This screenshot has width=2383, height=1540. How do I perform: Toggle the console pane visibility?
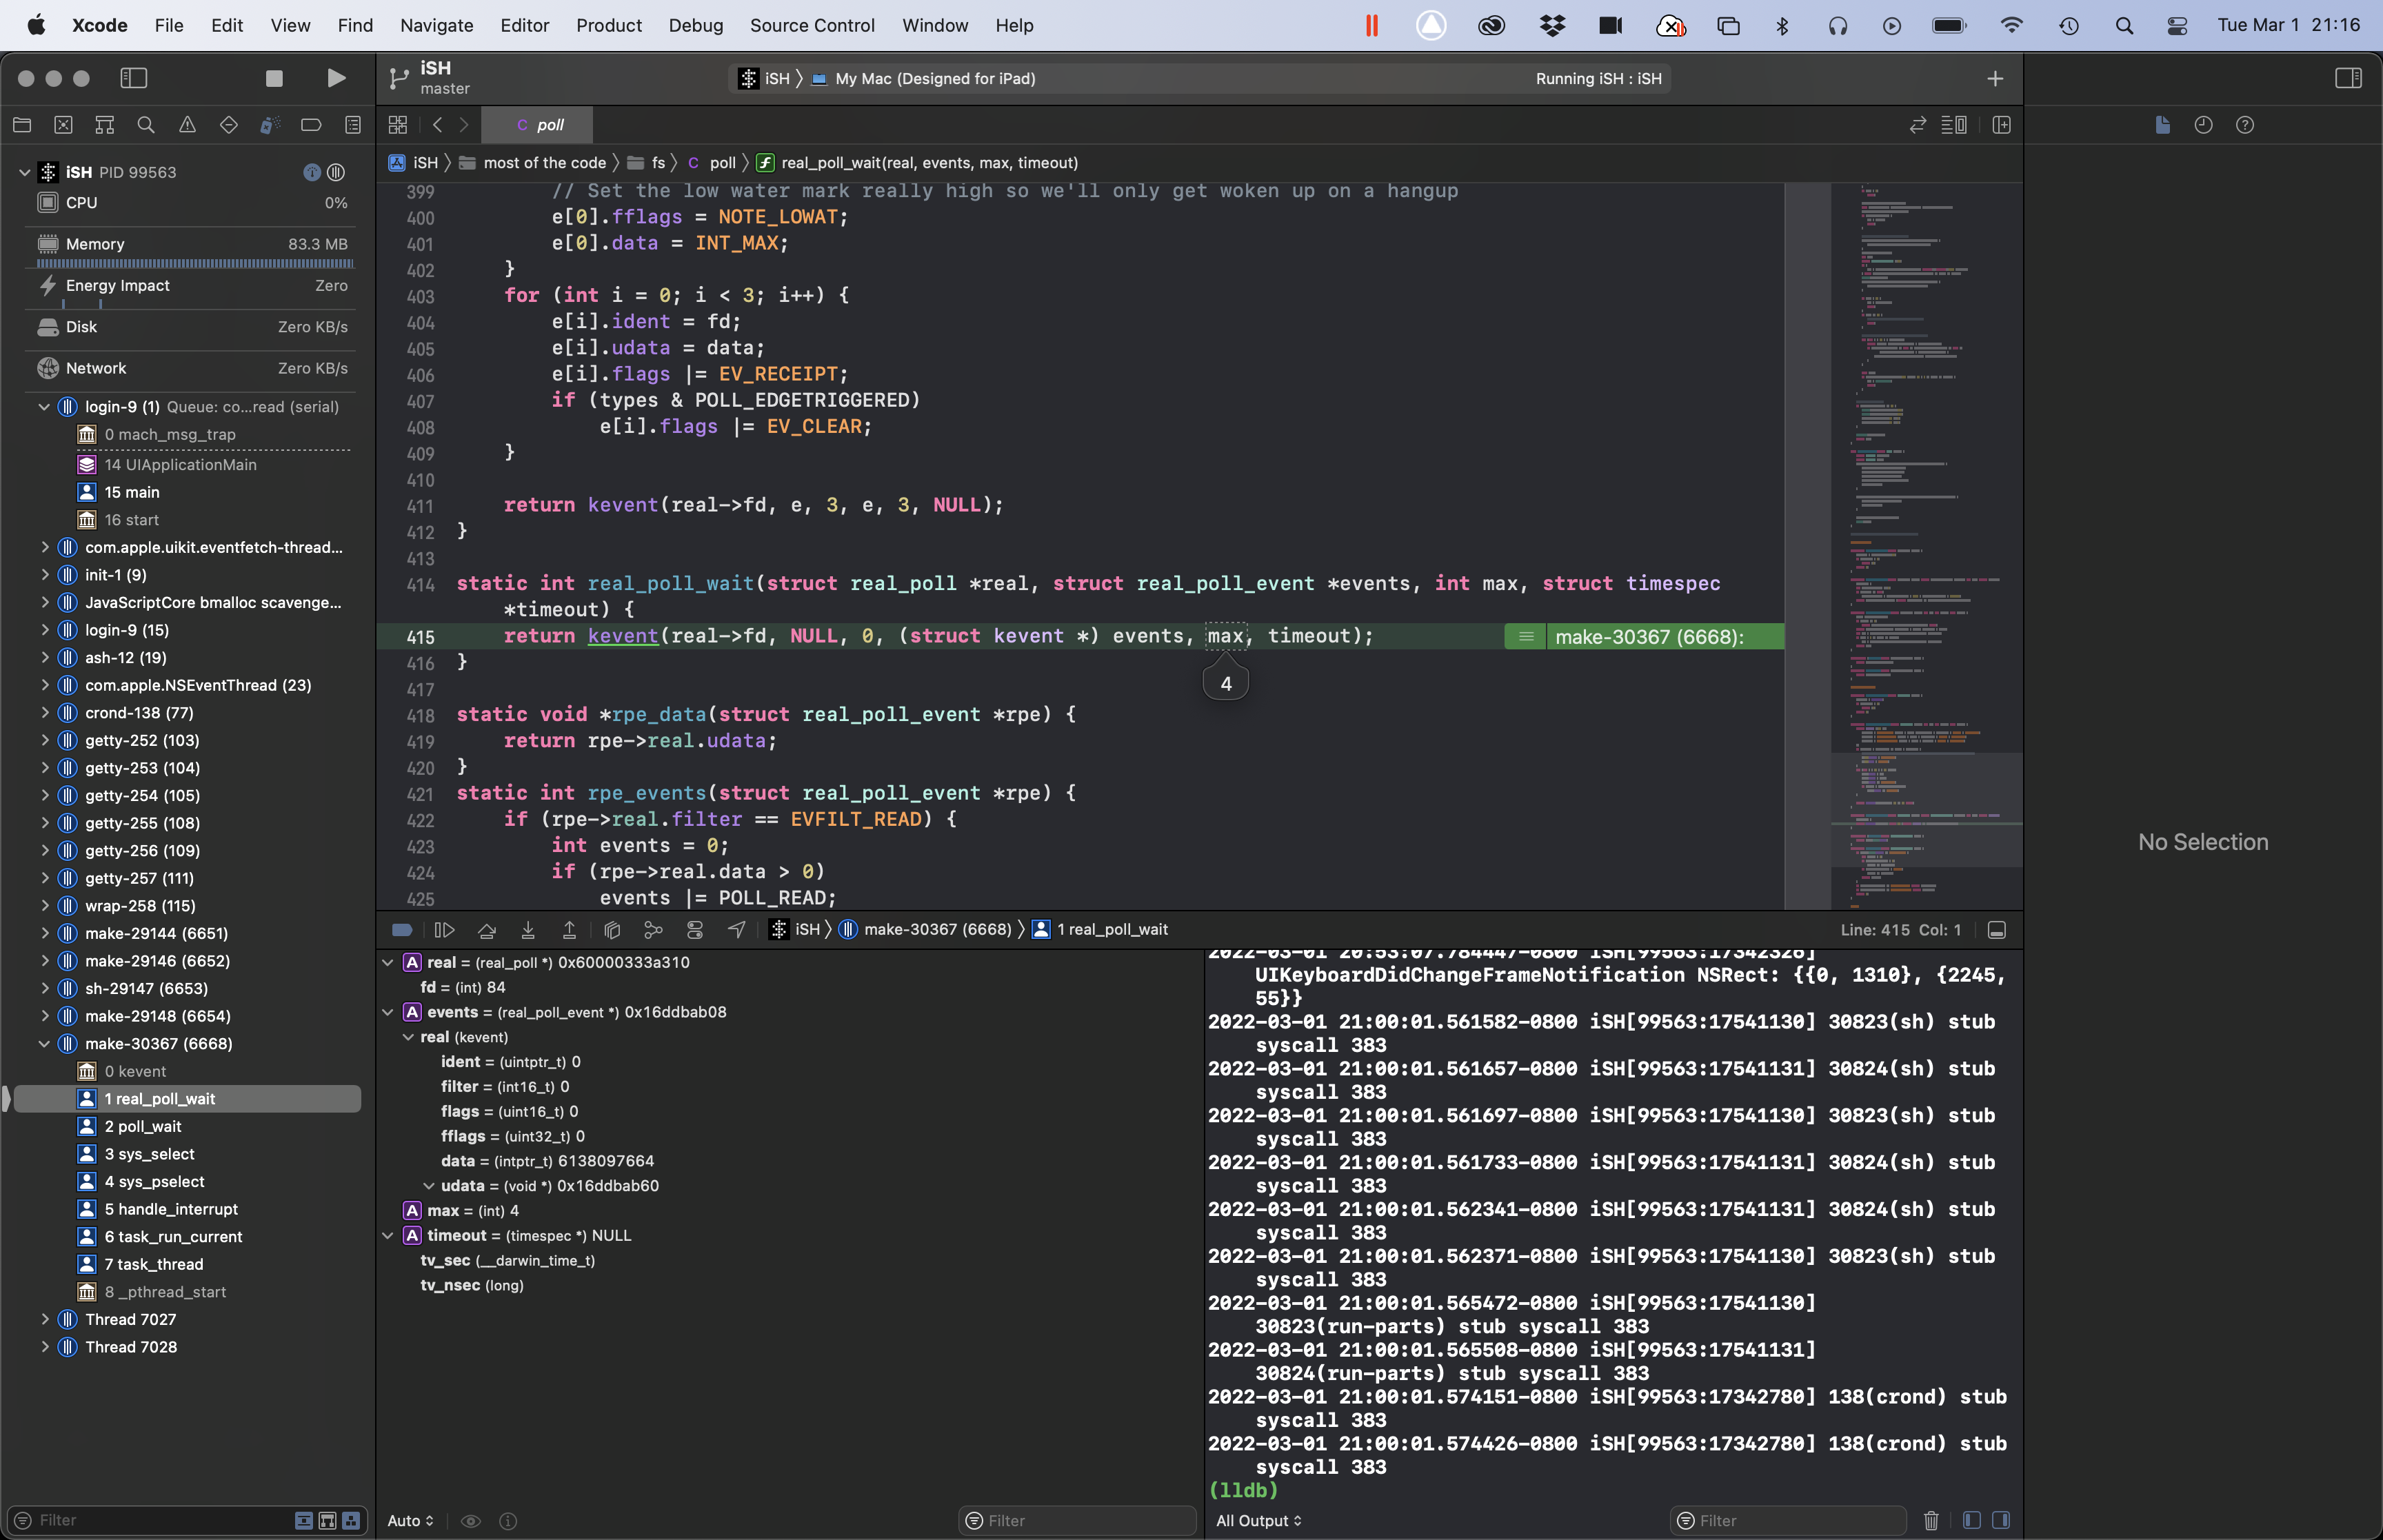(x=2001, y=1521)
